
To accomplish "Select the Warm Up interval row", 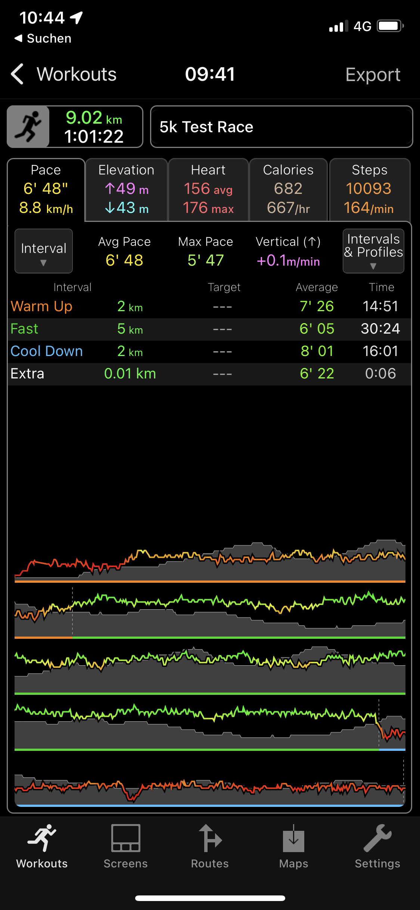I will [x=209, y=307].
